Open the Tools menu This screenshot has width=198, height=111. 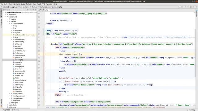(x=39, y=4)
